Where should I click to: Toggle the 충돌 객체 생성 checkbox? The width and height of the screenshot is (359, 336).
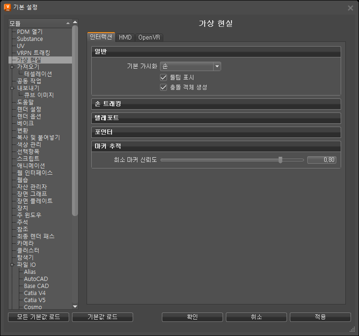(163, 87)
